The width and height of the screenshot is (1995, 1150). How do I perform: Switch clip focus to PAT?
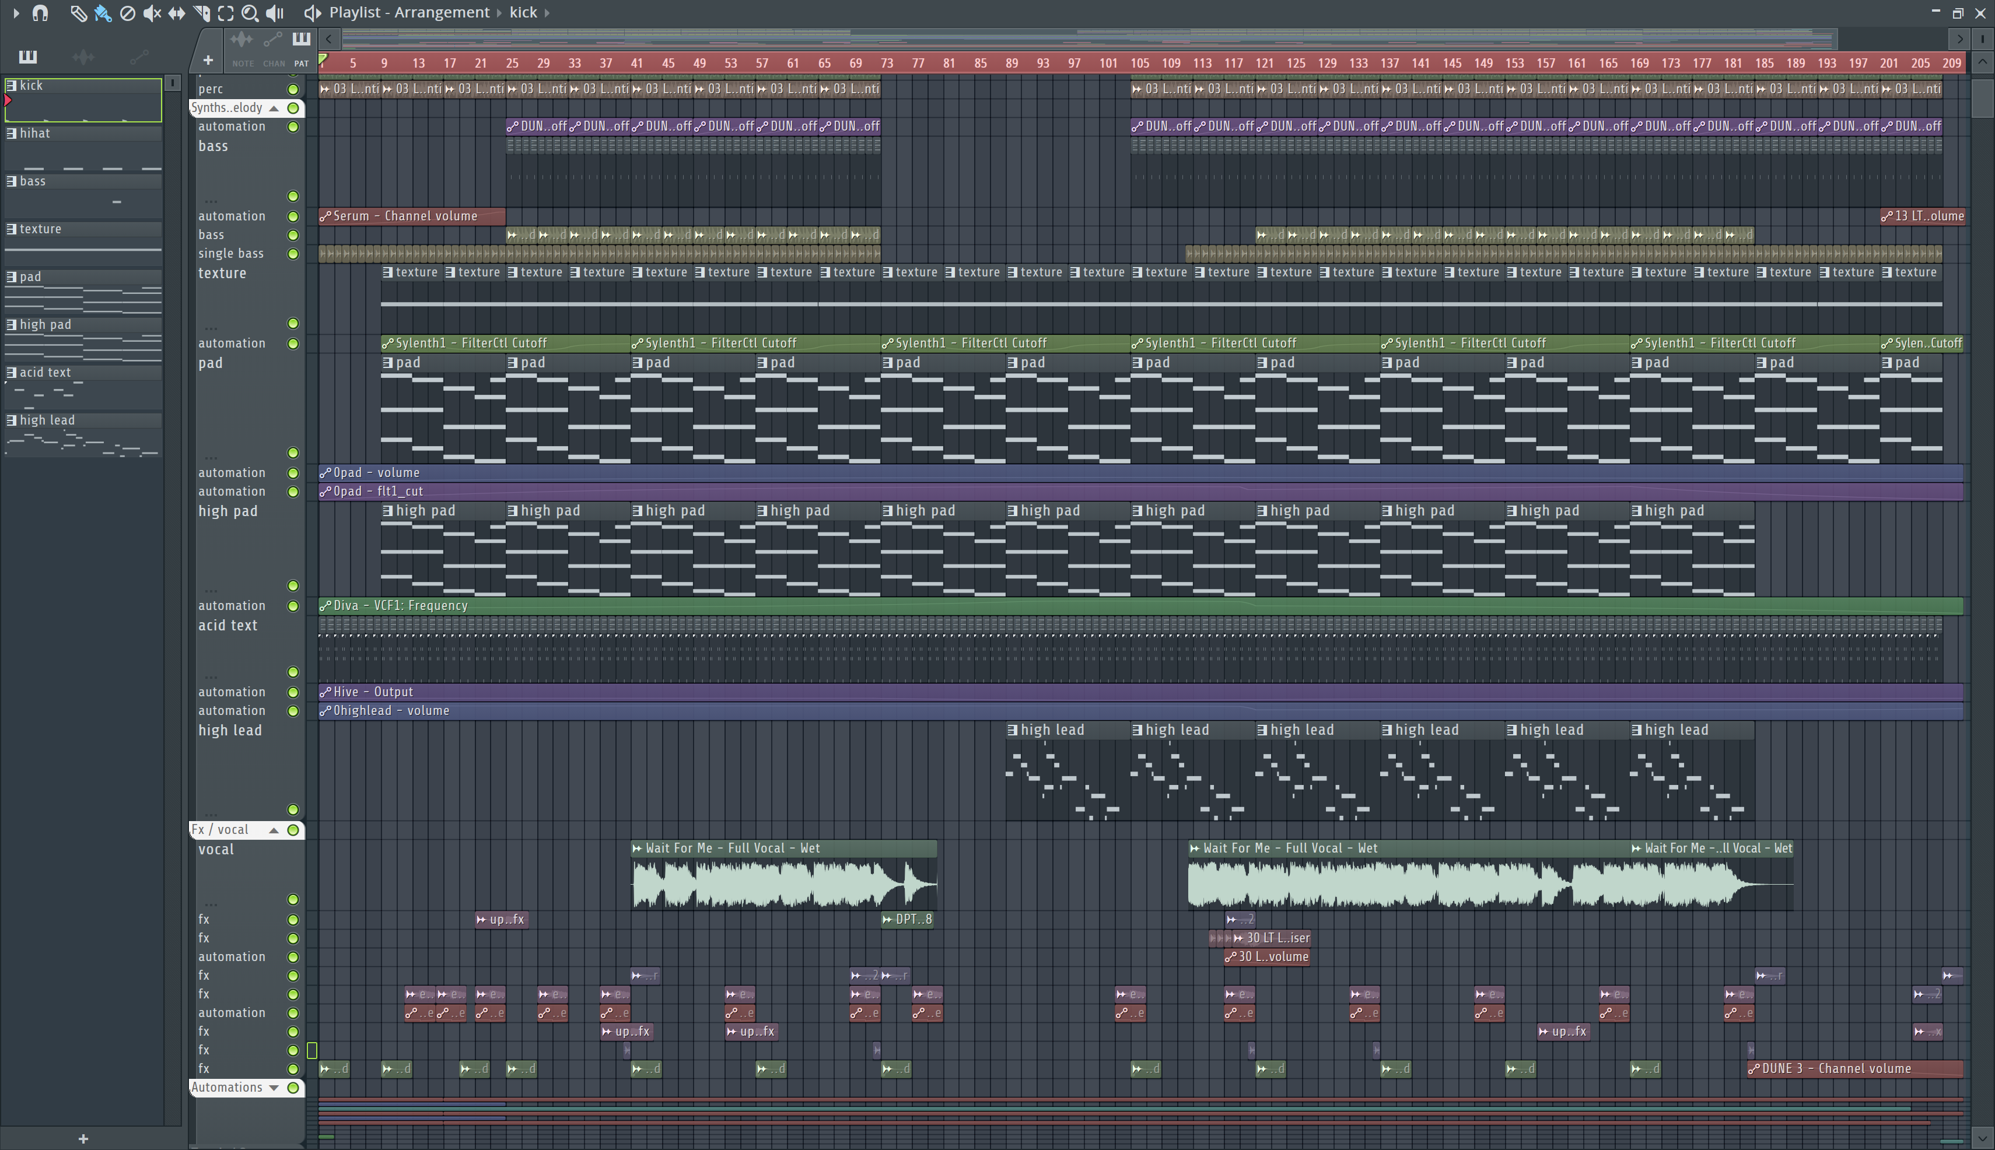coord(301,49)
